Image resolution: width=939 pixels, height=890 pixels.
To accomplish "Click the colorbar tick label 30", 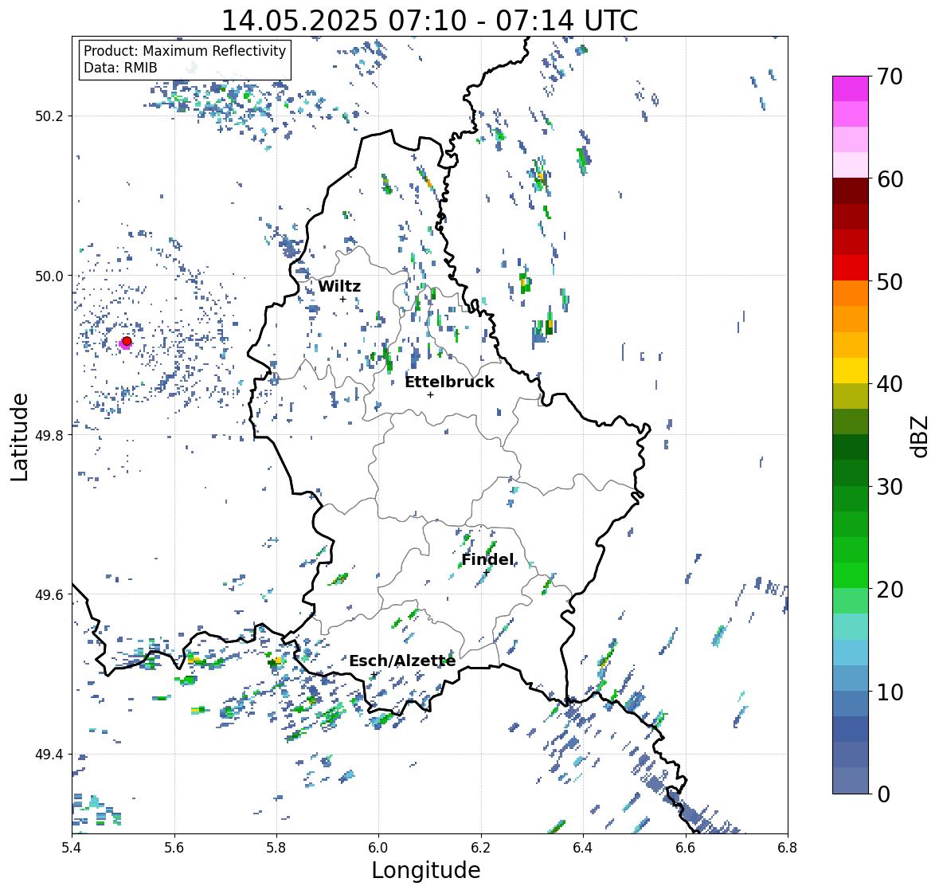I will pyautogui.click(x=890, y=487).
